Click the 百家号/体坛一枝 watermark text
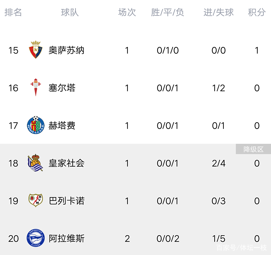The width and height of the screenshot is (271, 255). pyautogui.click(x=241, y=248)
